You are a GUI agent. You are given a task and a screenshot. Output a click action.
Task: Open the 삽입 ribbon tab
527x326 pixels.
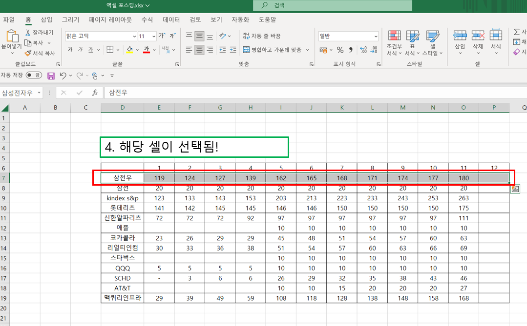tap(46, 19)
